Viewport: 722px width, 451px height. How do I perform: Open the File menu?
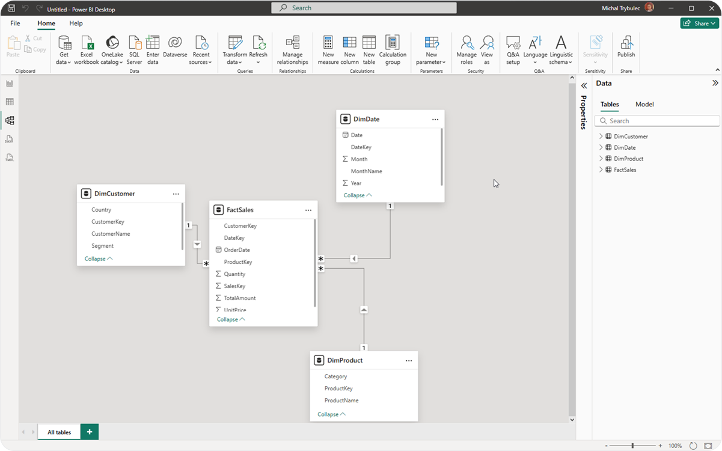[14, 23]
